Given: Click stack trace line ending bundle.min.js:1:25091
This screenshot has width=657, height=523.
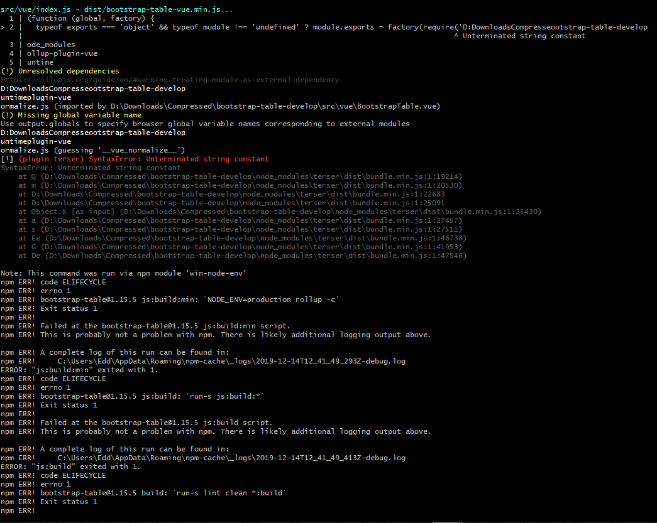Looking at the screenshot, I should 232,203.
